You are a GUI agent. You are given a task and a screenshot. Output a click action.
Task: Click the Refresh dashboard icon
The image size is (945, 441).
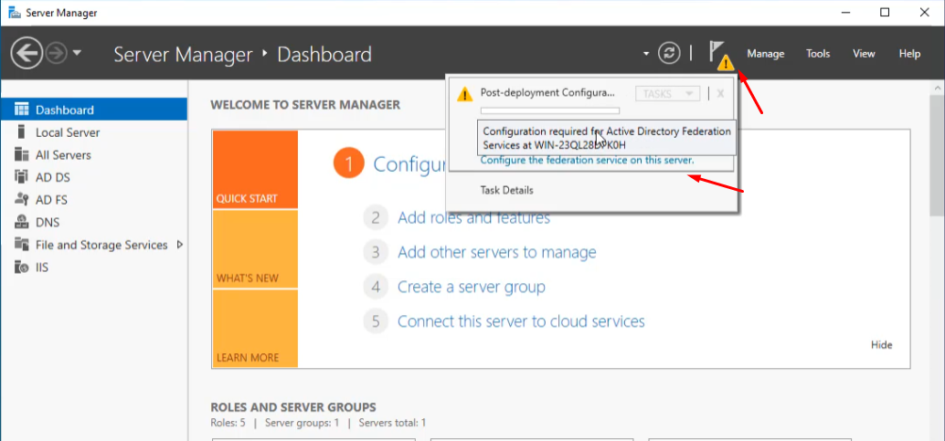pyautogui.click(x=668, y=54)
